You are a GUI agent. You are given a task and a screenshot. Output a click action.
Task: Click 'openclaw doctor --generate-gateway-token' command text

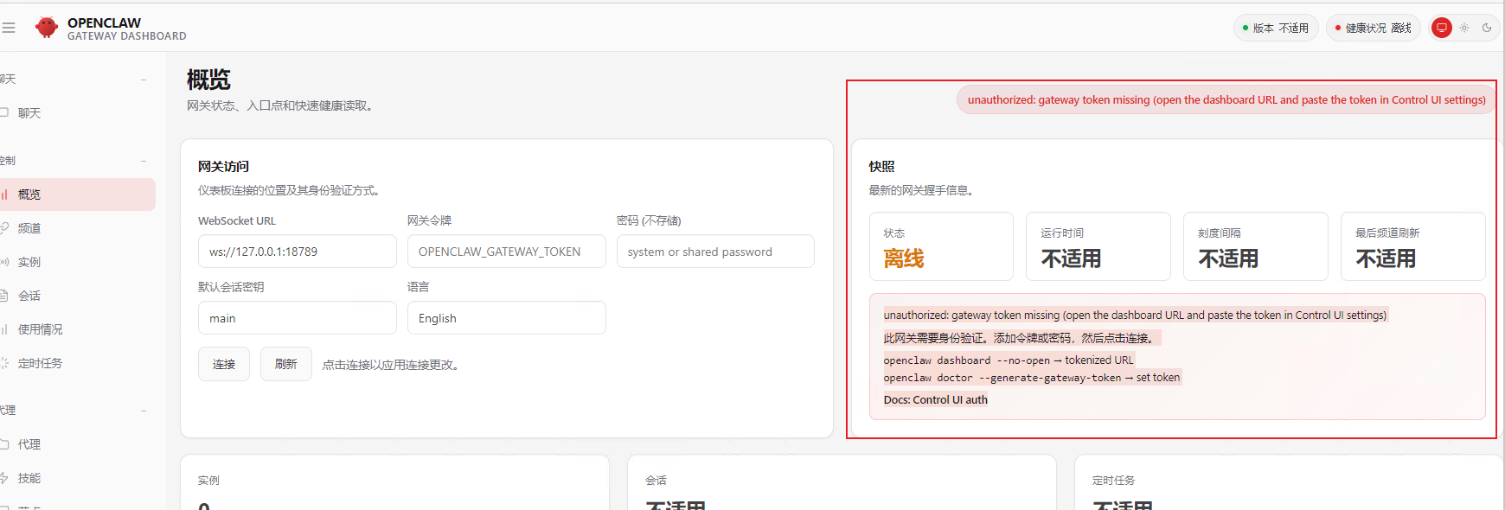click(1002, 378)
